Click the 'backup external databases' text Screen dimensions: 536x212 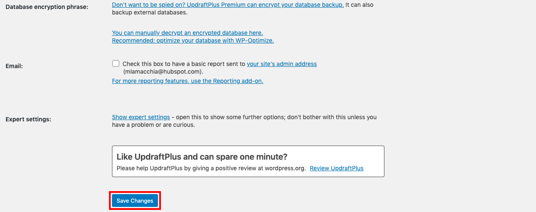coord(149,12)
